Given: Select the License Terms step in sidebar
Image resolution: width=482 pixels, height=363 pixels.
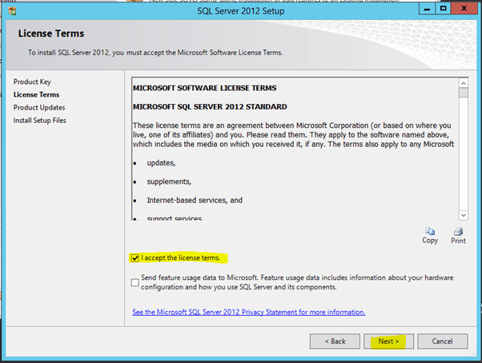Looking at the screenshot, I should (36, 94).
